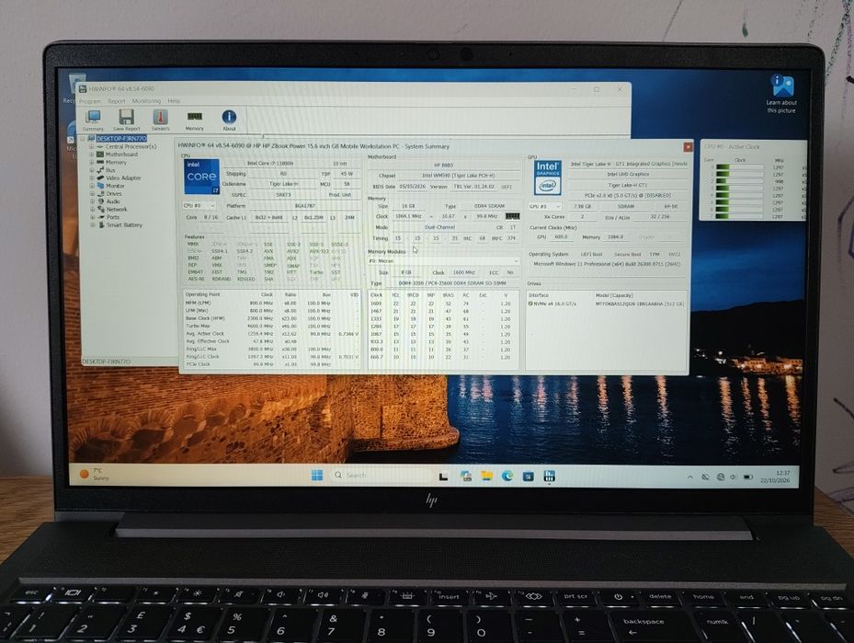Click the Intel Core i7-11800H name field

click(x=270, y=163)
